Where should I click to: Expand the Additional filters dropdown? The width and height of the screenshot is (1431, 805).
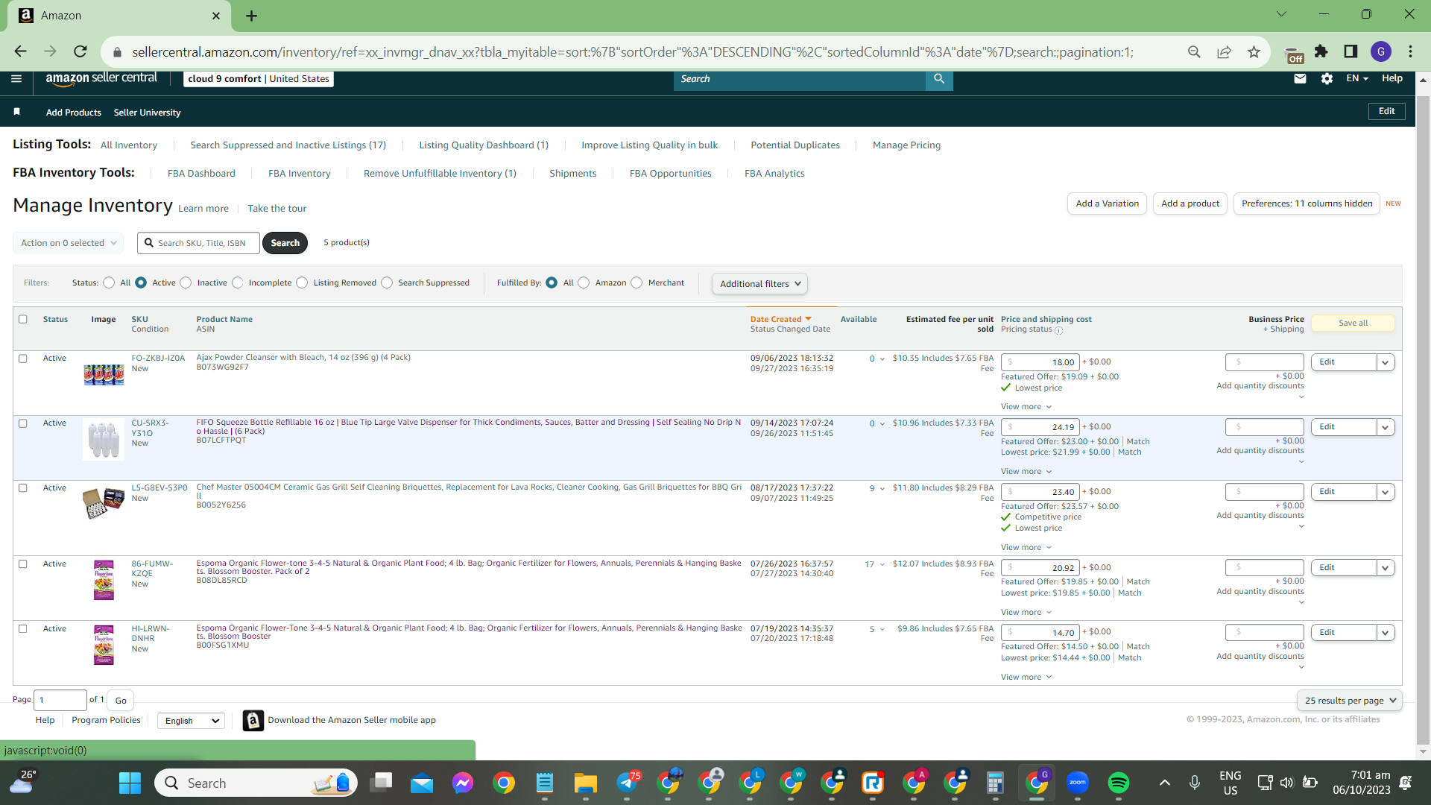click(759, 283)
